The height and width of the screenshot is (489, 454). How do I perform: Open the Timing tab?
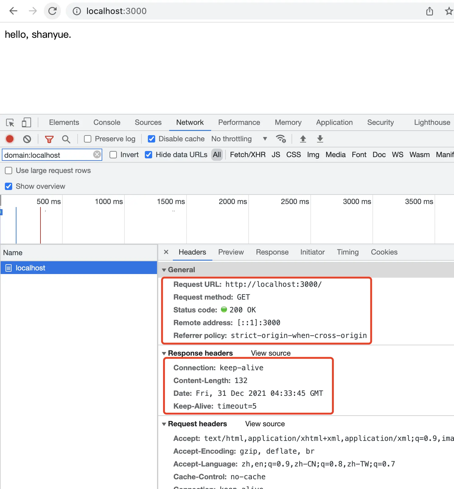pos(348,252)
